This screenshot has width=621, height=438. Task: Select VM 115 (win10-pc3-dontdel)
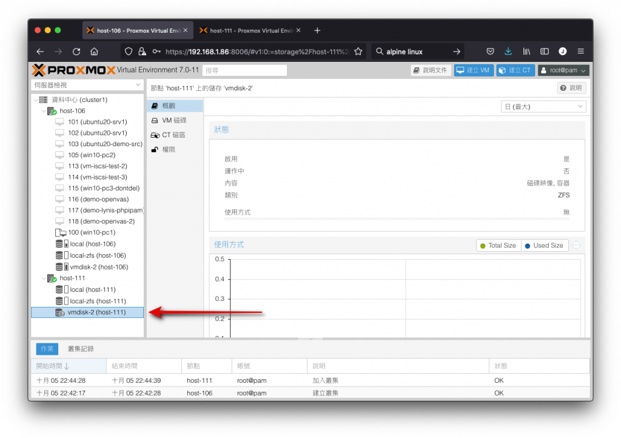(x=104, y=189)
